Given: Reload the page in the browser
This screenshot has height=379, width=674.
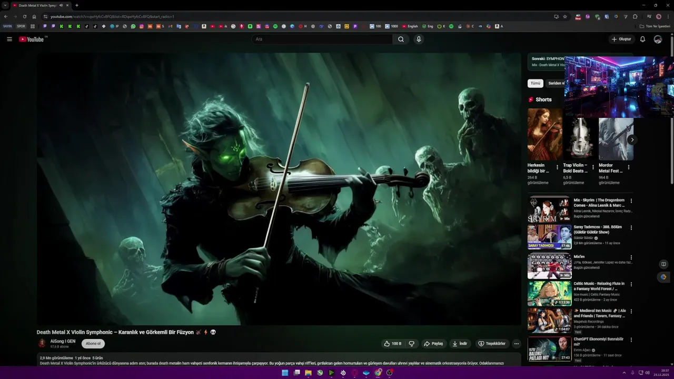Looking at the screenshot, I should click(x=24, y=16).
